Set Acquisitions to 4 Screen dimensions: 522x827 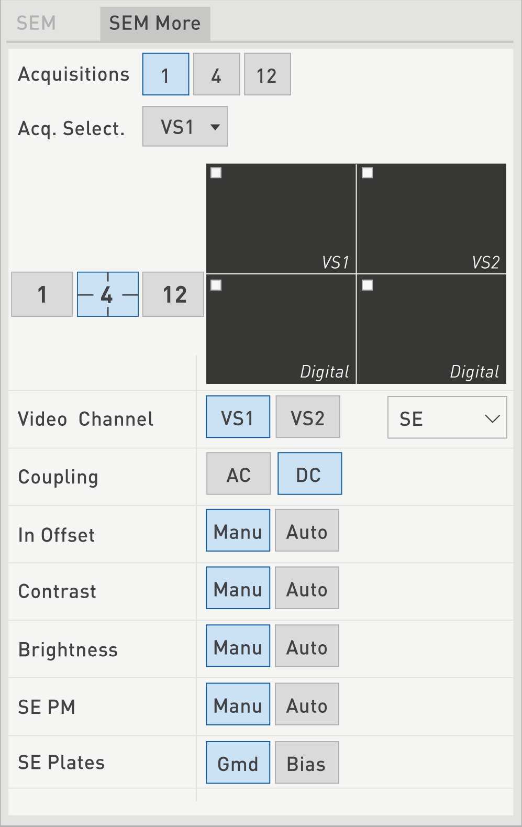pos(217,74)
